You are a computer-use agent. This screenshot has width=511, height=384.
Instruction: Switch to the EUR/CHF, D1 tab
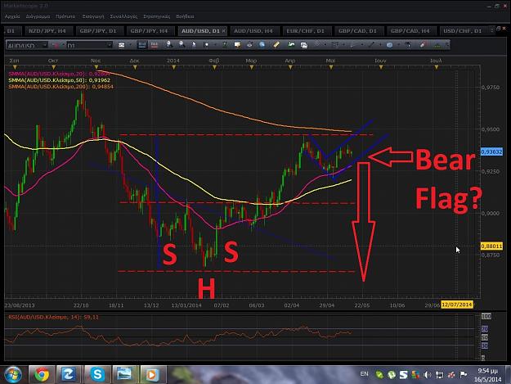coord(305,31)
